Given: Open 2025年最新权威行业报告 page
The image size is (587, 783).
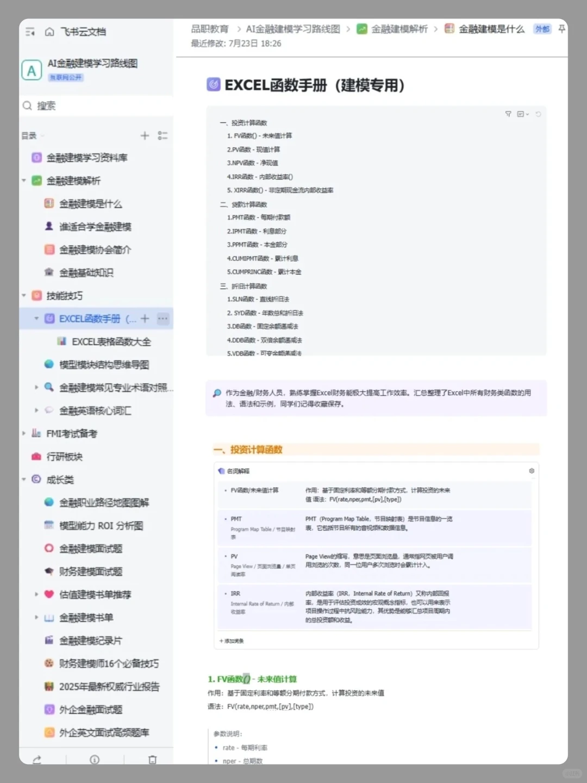Looking at the screenshot, I should pos(109,687).
